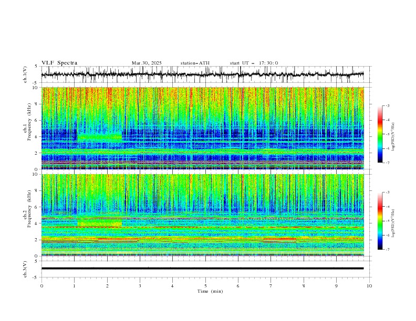
Task: Click the ch.1 voltage waveform trace
Action: 203,74
